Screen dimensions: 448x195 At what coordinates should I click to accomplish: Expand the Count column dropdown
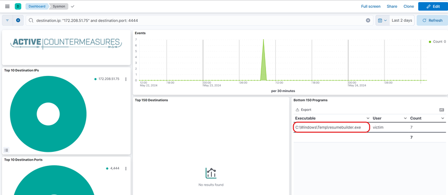click(443, 118)
